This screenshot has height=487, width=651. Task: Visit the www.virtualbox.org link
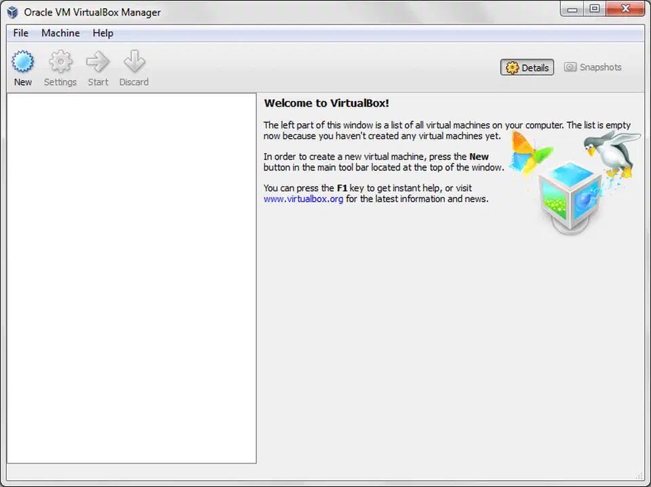[x=302, y=199]
